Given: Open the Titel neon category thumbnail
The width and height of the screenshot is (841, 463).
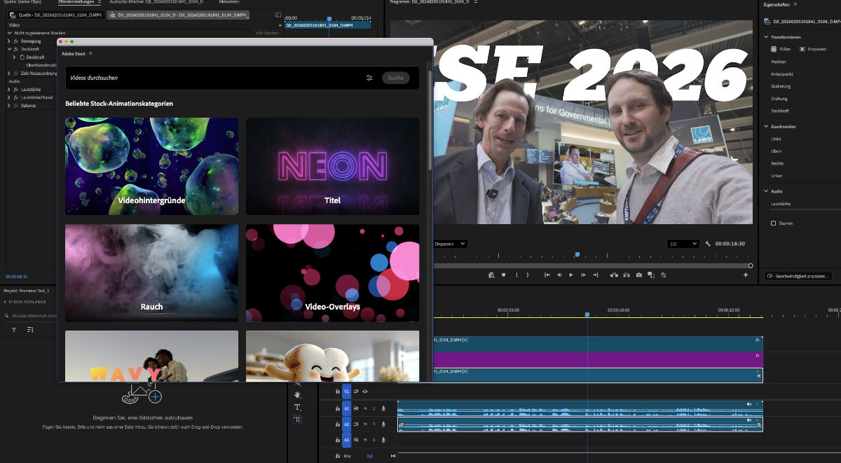Looking at the screenshot, I should coord(333,166).
